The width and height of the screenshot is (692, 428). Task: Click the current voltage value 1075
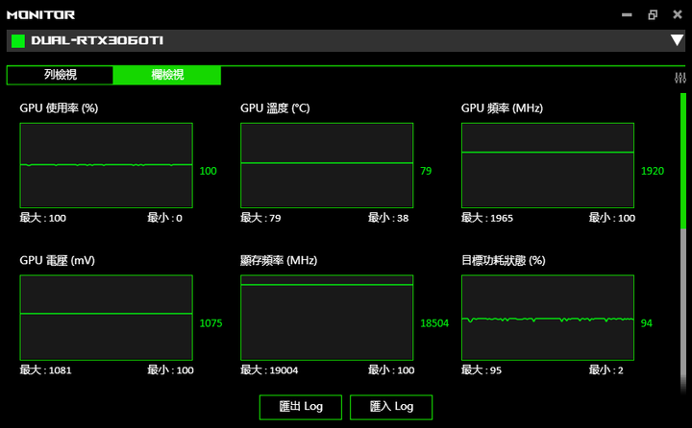click(x=210, y=323)
